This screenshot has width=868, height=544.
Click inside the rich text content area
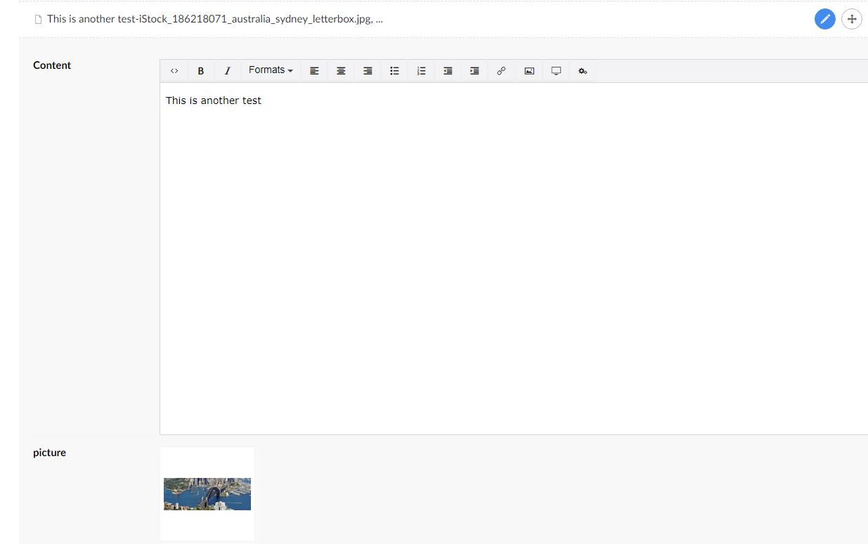click(x=514, y=259)
